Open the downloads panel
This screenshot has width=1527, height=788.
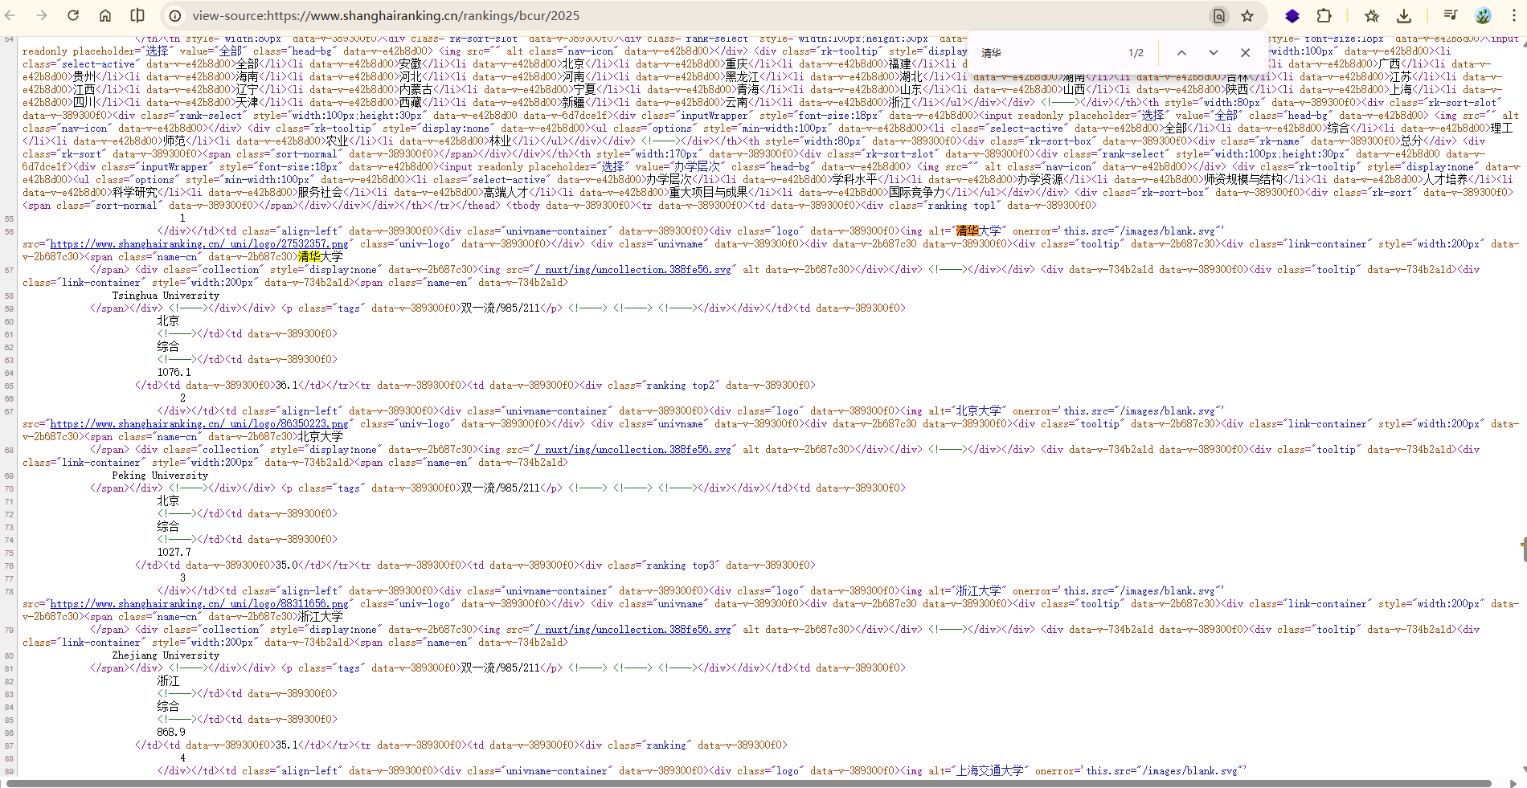click(1404, 15)
